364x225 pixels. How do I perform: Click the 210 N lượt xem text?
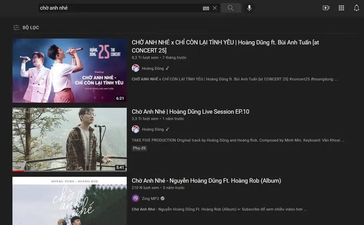[145, 188]
